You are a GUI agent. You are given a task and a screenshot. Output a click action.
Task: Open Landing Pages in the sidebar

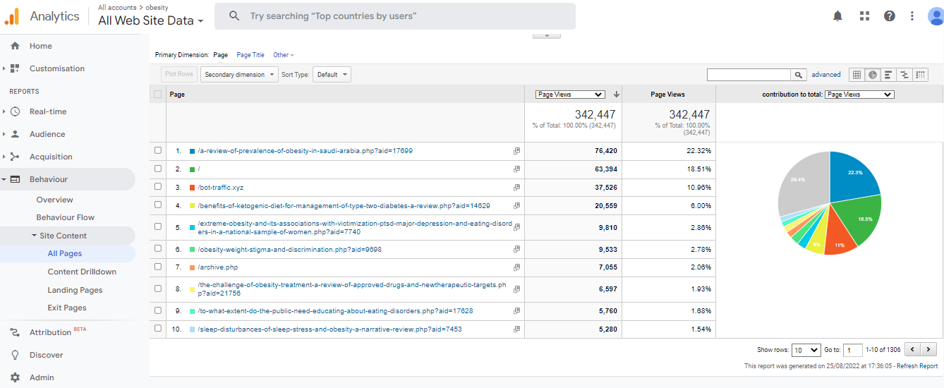click(x=75, y=290)
